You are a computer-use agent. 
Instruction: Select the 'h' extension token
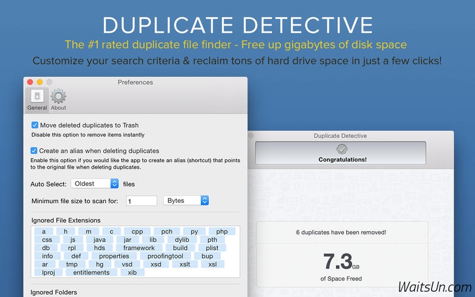click(65, 232)
